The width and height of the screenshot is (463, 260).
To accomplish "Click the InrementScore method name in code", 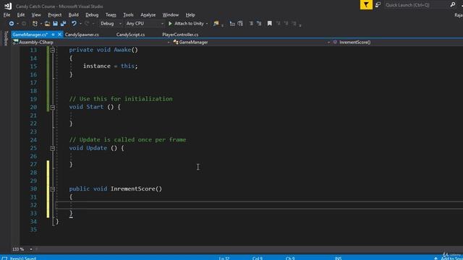I will click(x=132, y=188).
